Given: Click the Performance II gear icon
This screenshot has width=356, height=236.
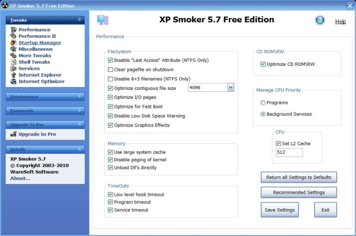Looking at the screenshot, I should coord(13,36).
